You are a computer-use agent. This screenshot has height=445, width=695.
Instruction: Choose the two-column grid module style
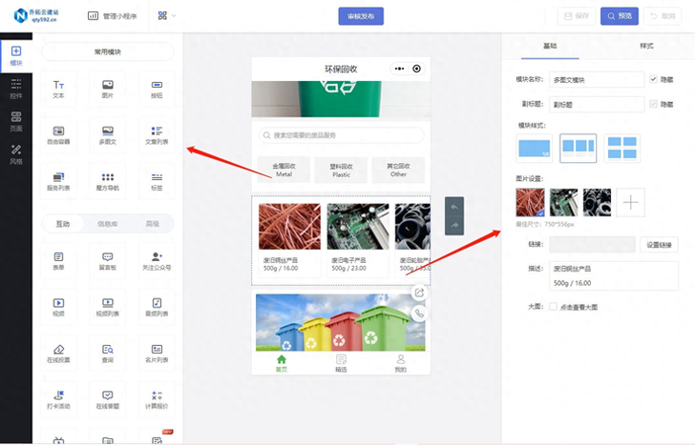click(x=621, y=149)
